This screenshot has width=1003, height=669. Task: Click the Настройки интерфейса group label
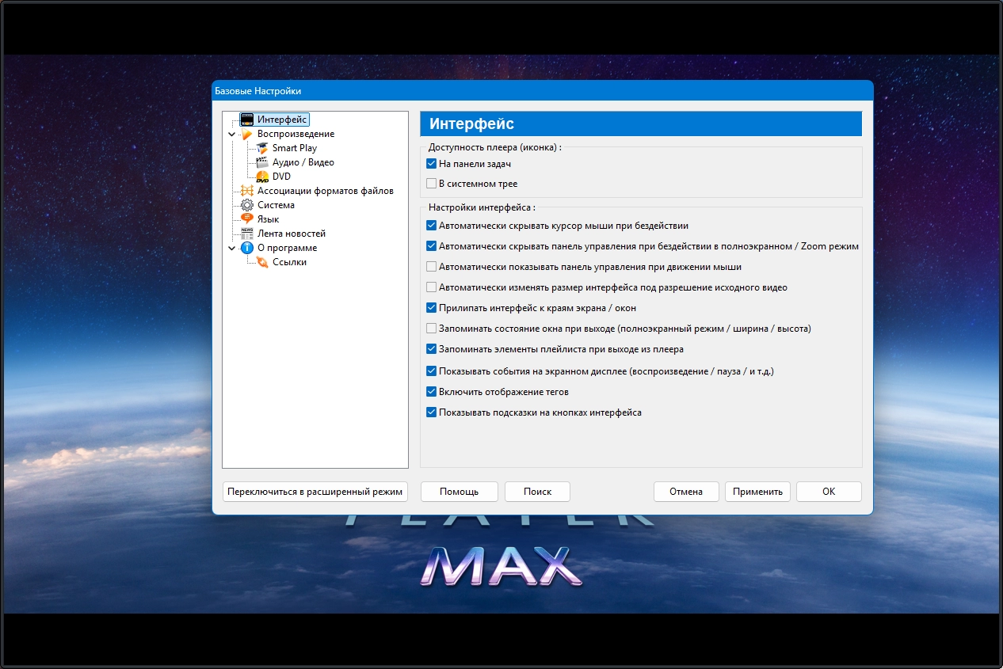coord(482,207)
